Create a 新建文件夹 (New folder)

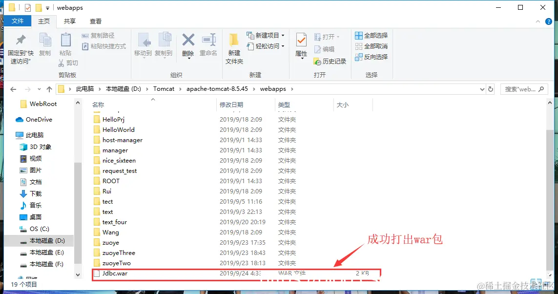click(x=233, y=47)
